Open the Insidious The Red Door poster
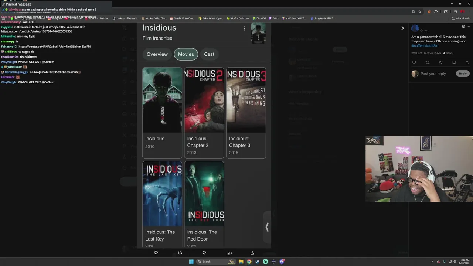 (x=204, y=194)
